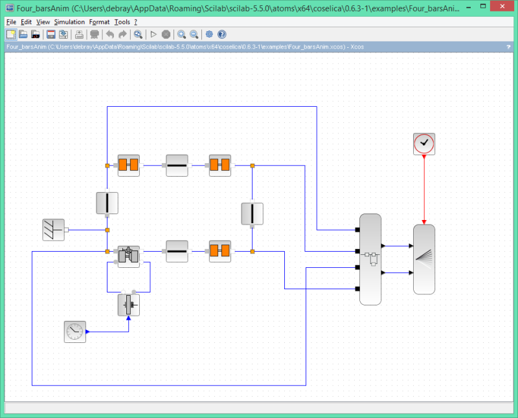Image resolution: width=518 pixels, height=418 pixels.
Task: Open Xcos help from toolbar
Action: tap(222, 34)
